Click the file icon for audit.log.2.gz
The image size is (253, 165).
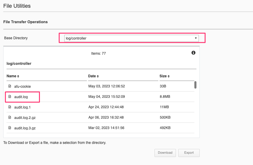(x=10, y=117)
